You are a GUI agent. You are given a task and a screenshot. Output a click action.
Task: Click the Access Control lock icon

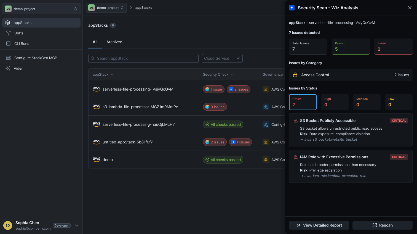tap(295, 75)
